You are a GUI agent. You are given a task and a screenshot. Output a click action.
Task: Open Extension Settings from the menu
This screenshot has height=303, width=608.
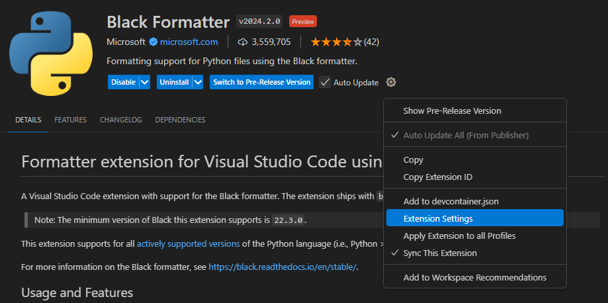point(474,218)
